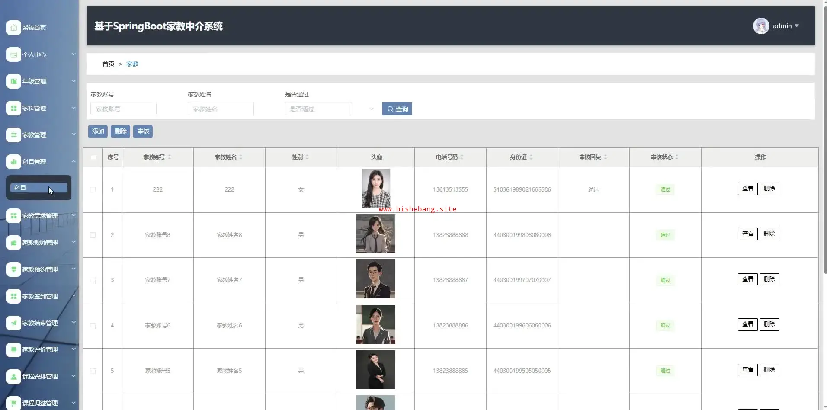The height and width of the screenshot is (410, 827).
Task: Click the admin avatar picture
Action: (761, 26)
